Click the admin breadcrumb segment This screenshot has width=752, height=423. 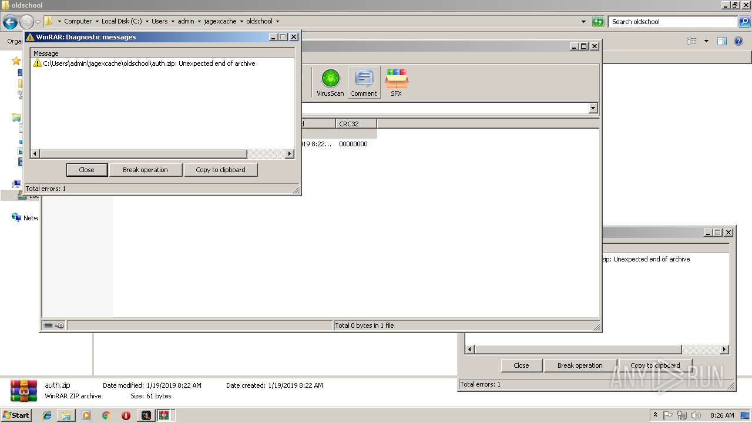click(186, 21)
